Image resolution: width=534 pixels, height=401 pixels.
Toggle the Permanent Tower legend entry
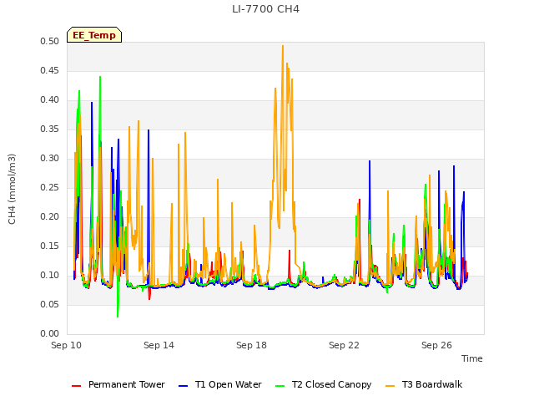click(118, 384)
